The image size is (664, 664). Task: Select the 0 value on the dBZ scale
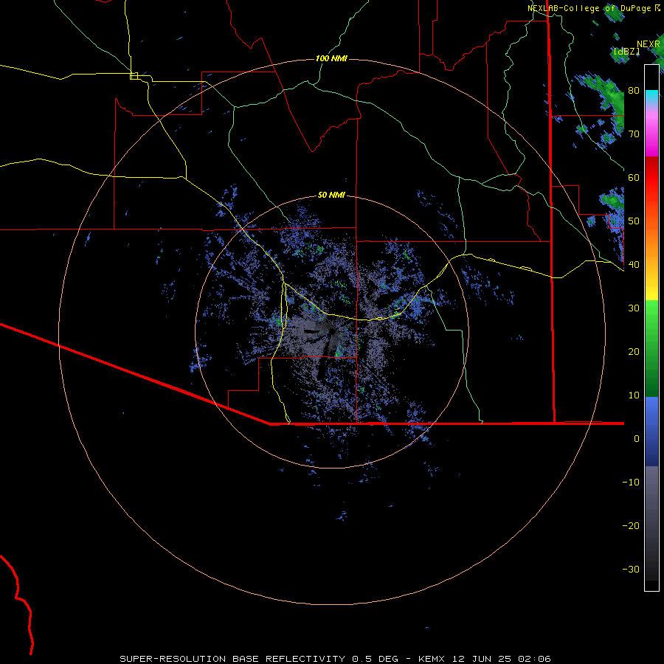(x=637, y=439)
